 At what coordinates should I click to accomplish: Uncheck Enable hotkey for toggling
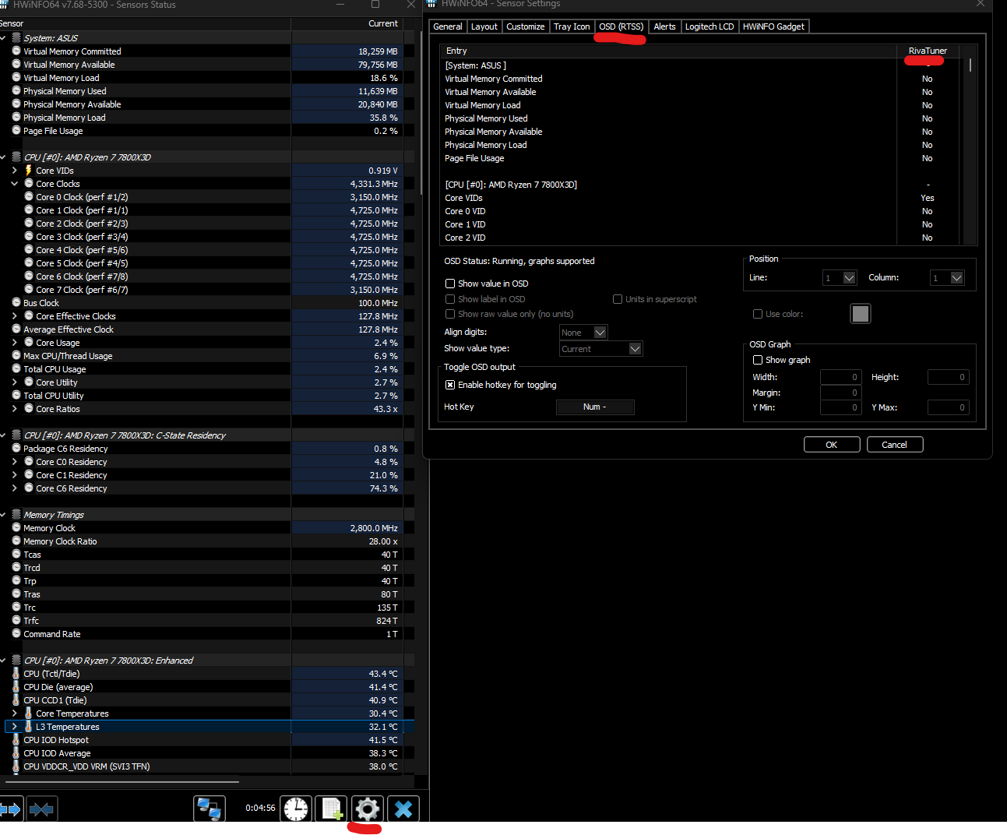pyautogui.click(x=449, y=384)
